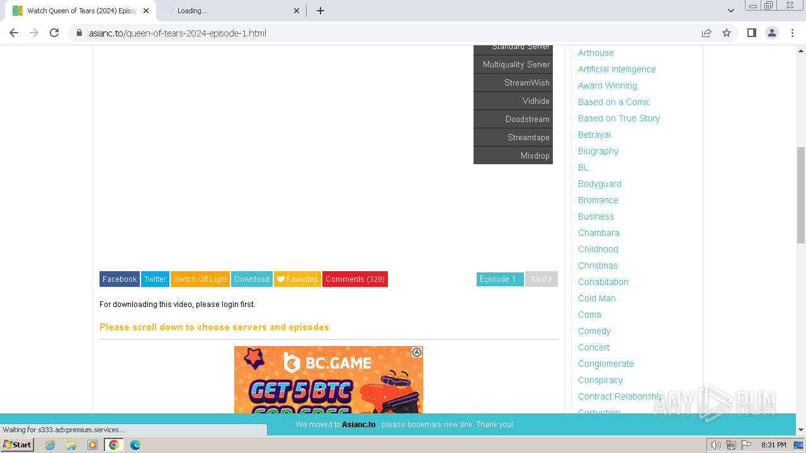Switch to the Queen of Tears tab
Viewport: 806px width, 453px height.
80,11
